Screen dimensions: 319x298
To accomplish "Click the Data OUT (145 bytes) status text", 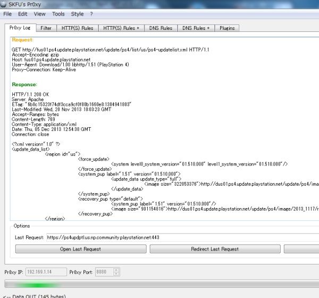I will click(35, 296).
